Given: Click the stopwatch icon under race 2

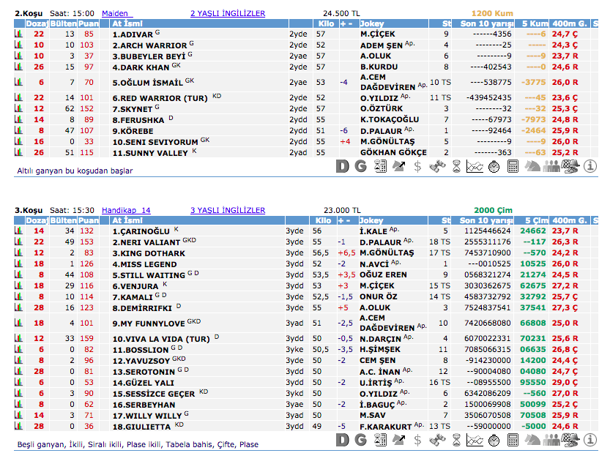Looking at the screenshot, I should click(x=494, y=166).
